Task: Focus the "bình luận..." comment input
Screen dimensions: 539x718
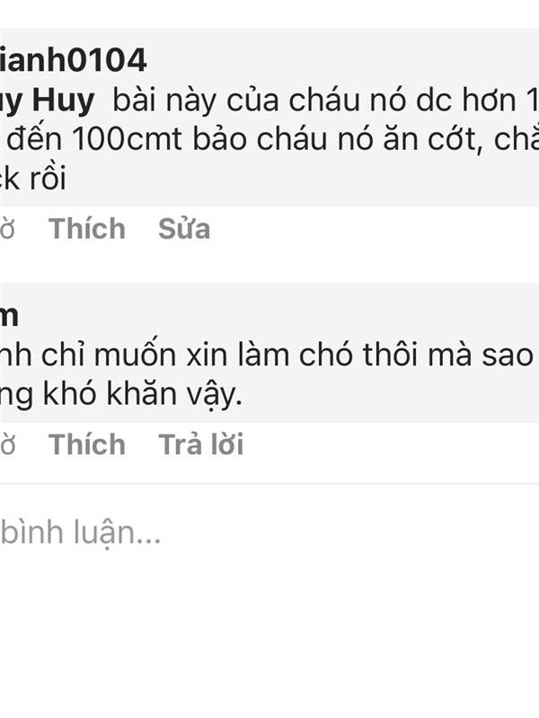Action: pos(269,532)
